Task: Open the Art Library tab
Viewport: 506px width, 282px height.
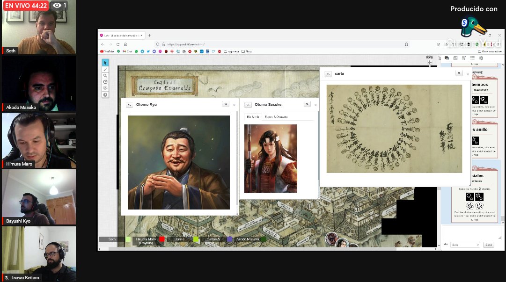Action: [x=455, y=58]
